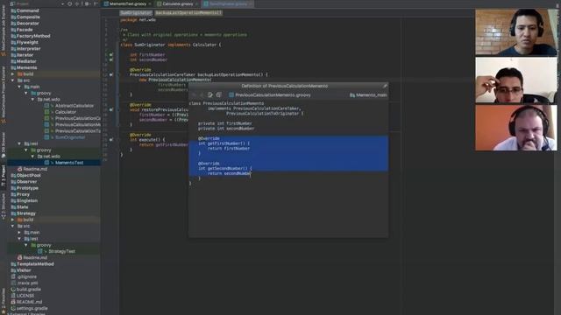Switch to the MementoTest.groovy editor tab
The width and height of the screenshot is (561, 315).
tap(127, 3)
